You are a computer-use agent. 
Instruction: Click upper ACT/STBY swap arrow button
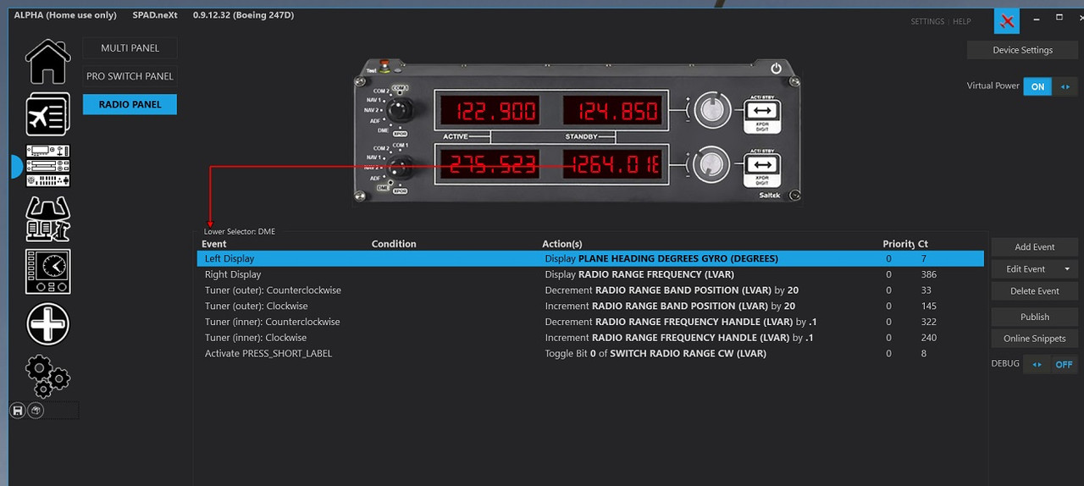761,110
